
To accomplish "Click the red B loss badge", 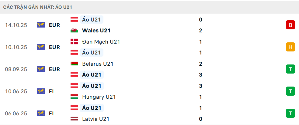I will 290,25.
